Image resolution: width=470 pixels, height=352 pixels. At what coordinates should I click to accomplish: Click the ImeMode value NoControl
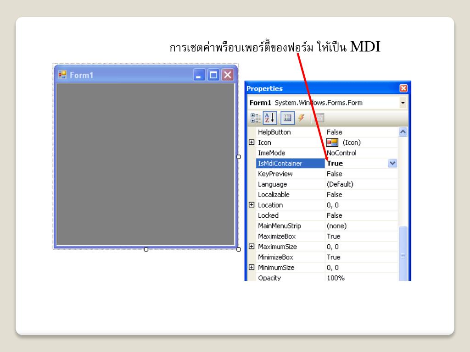(341, 153)
